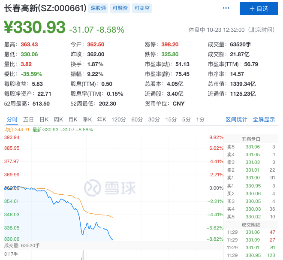
Task: Select 卖2 order row at 331.01
Action: [x=251, y=170]
